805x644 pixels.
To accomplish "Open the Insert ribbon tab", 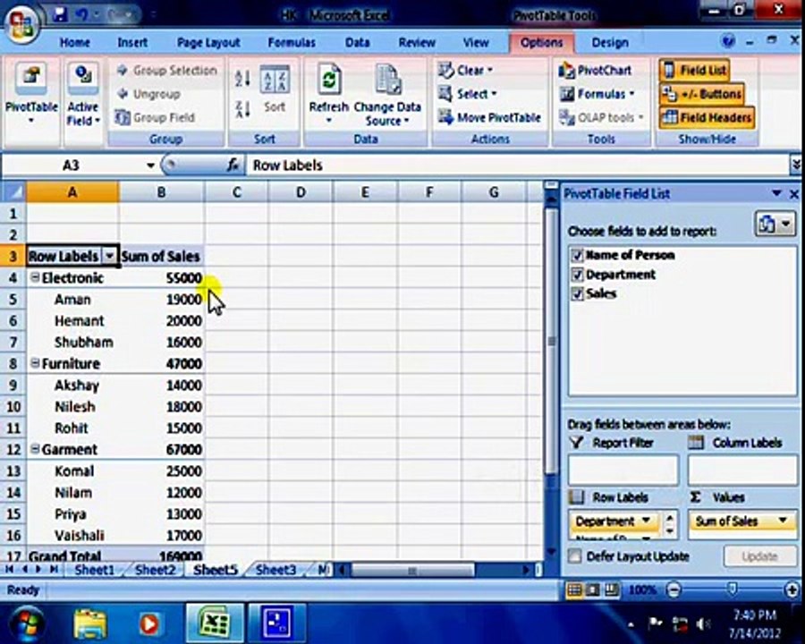I will pos(132,43).
